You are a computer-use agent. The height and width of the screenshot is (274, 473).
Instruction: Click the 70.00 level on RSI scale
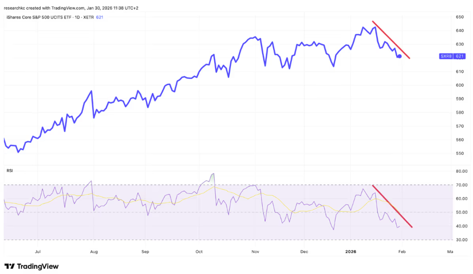click(x=461, y=185)
